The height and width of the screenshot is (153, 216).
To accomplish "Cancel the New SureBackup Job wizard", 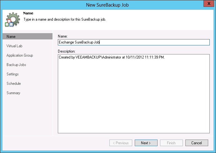I will tap(197, 143).
